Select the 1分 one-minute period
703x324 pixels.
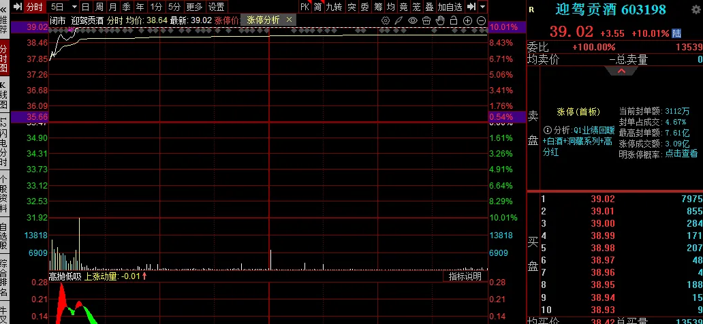pyautogui.click(x=156, y=7)
